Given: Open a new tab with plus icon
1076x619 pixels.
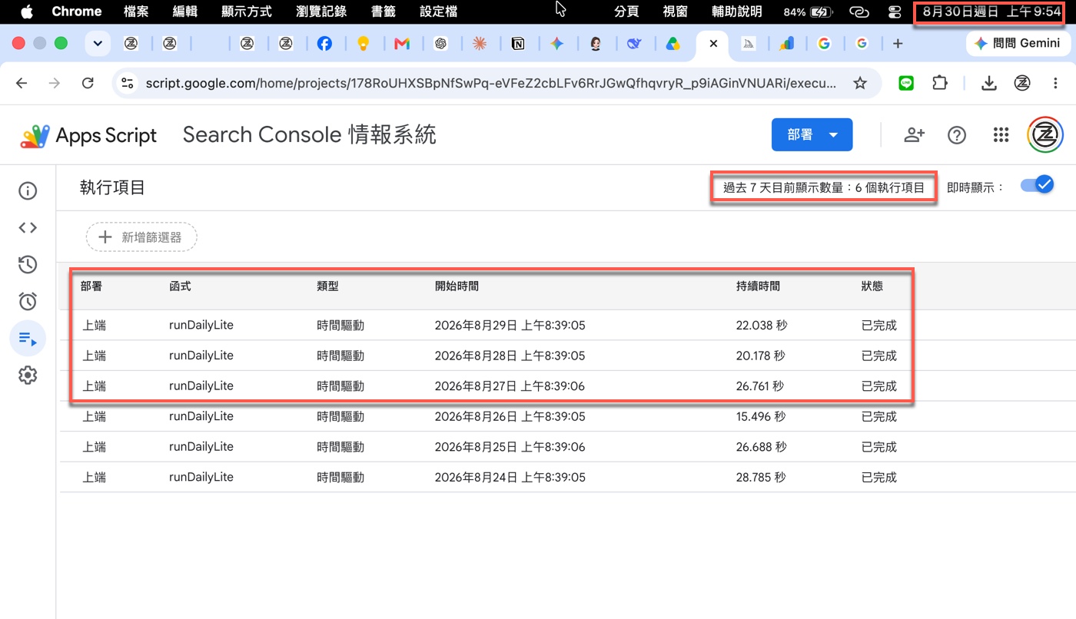Looking at the screenshot, I should [898, 44].
